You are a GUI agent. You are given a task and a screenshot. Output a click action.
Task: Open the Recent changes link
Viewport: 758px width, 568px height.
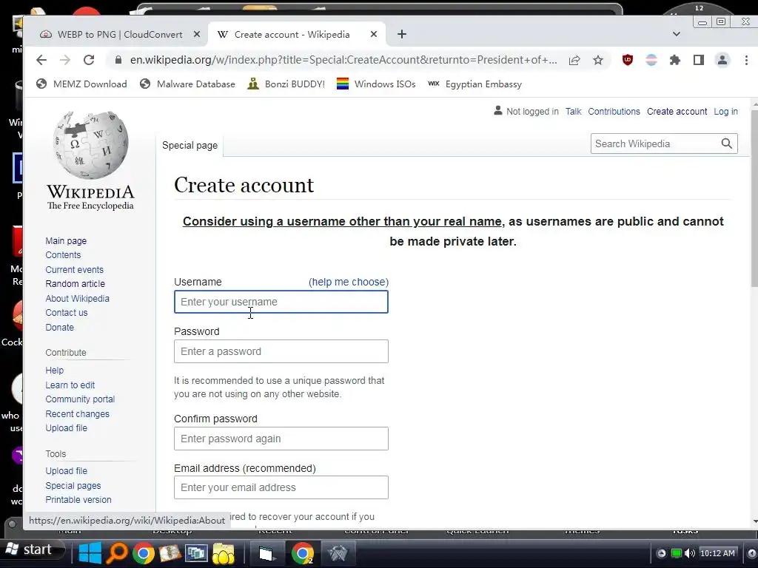pos(77,414)
